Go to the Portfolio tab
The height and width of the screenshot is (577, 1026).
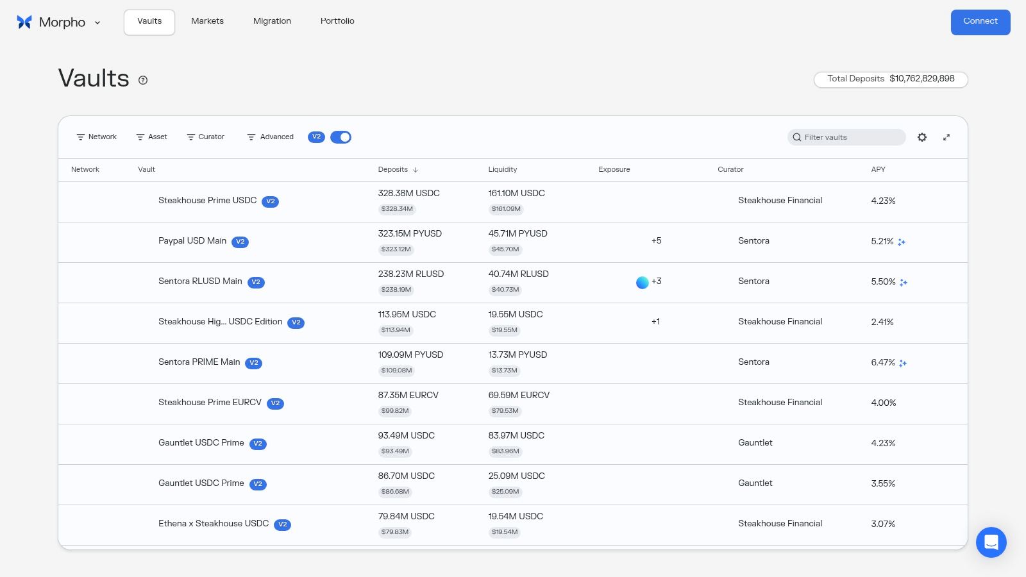click(x=337, y=21)
